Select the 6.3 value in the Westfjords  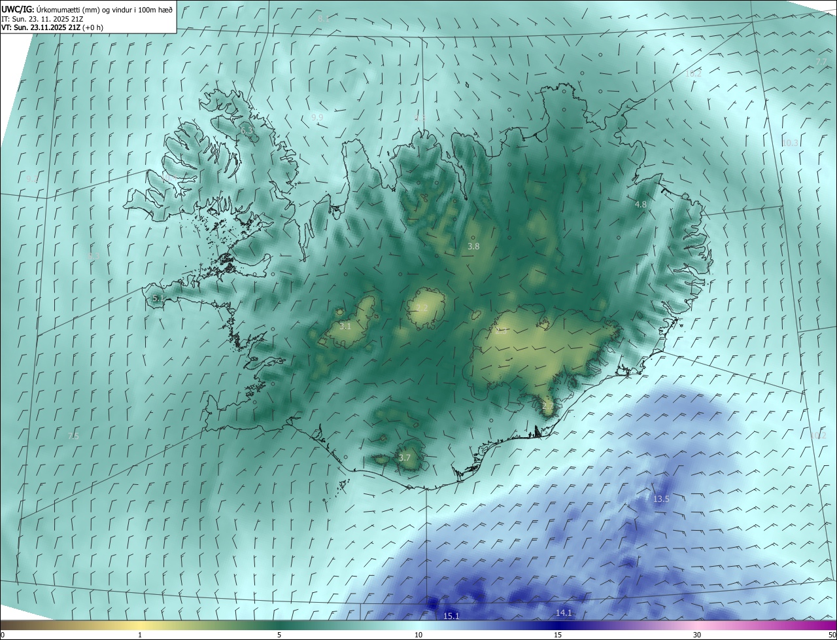click(x=247, y=131)
